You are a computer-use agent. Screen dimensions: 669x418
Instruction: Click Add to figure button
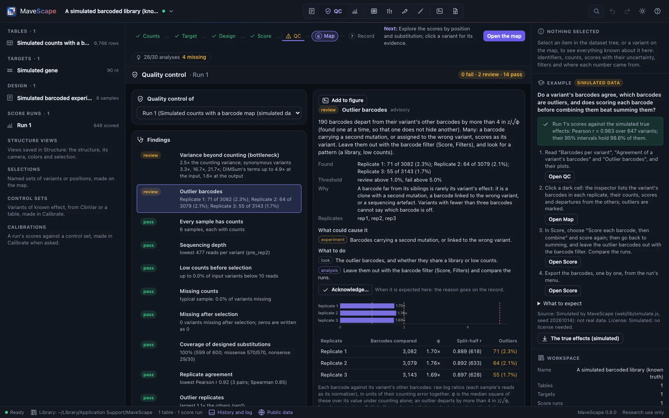(x=343, y=100)
